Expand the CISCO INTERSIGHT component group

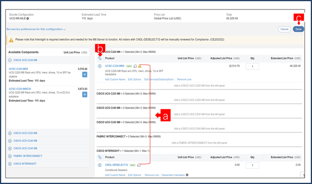[10, 164]
